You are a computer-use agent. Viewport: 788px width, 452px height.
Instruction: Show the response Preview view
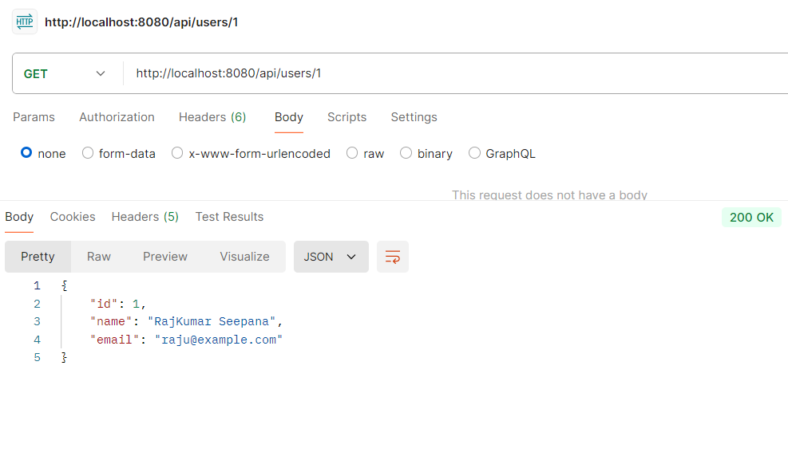tap(165, 257)
